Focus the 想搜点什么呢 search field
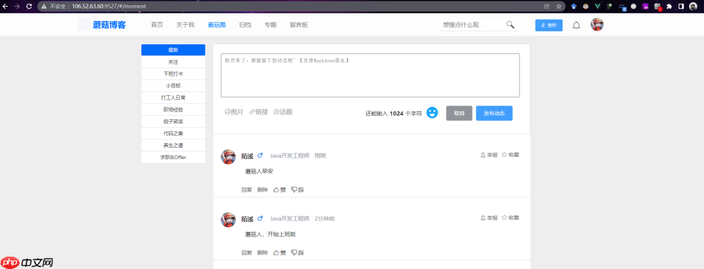 (471, 25)
